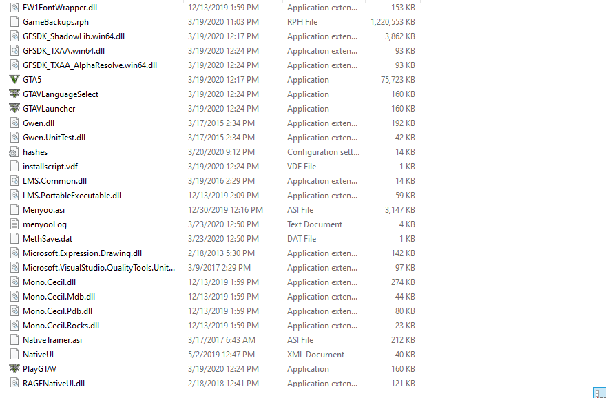Click the size value 1,220,553 KB

click(x=393, y=22)
